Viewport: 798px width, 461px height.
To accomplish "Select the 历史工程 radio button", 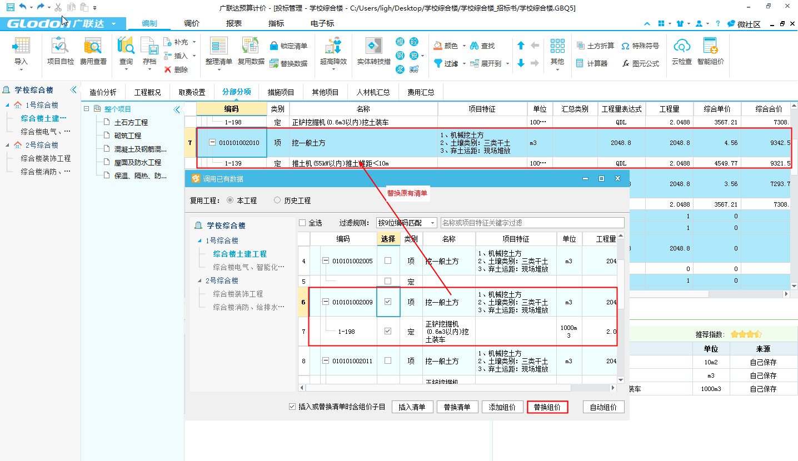I will pyautogui.click(x=278, y=201).
